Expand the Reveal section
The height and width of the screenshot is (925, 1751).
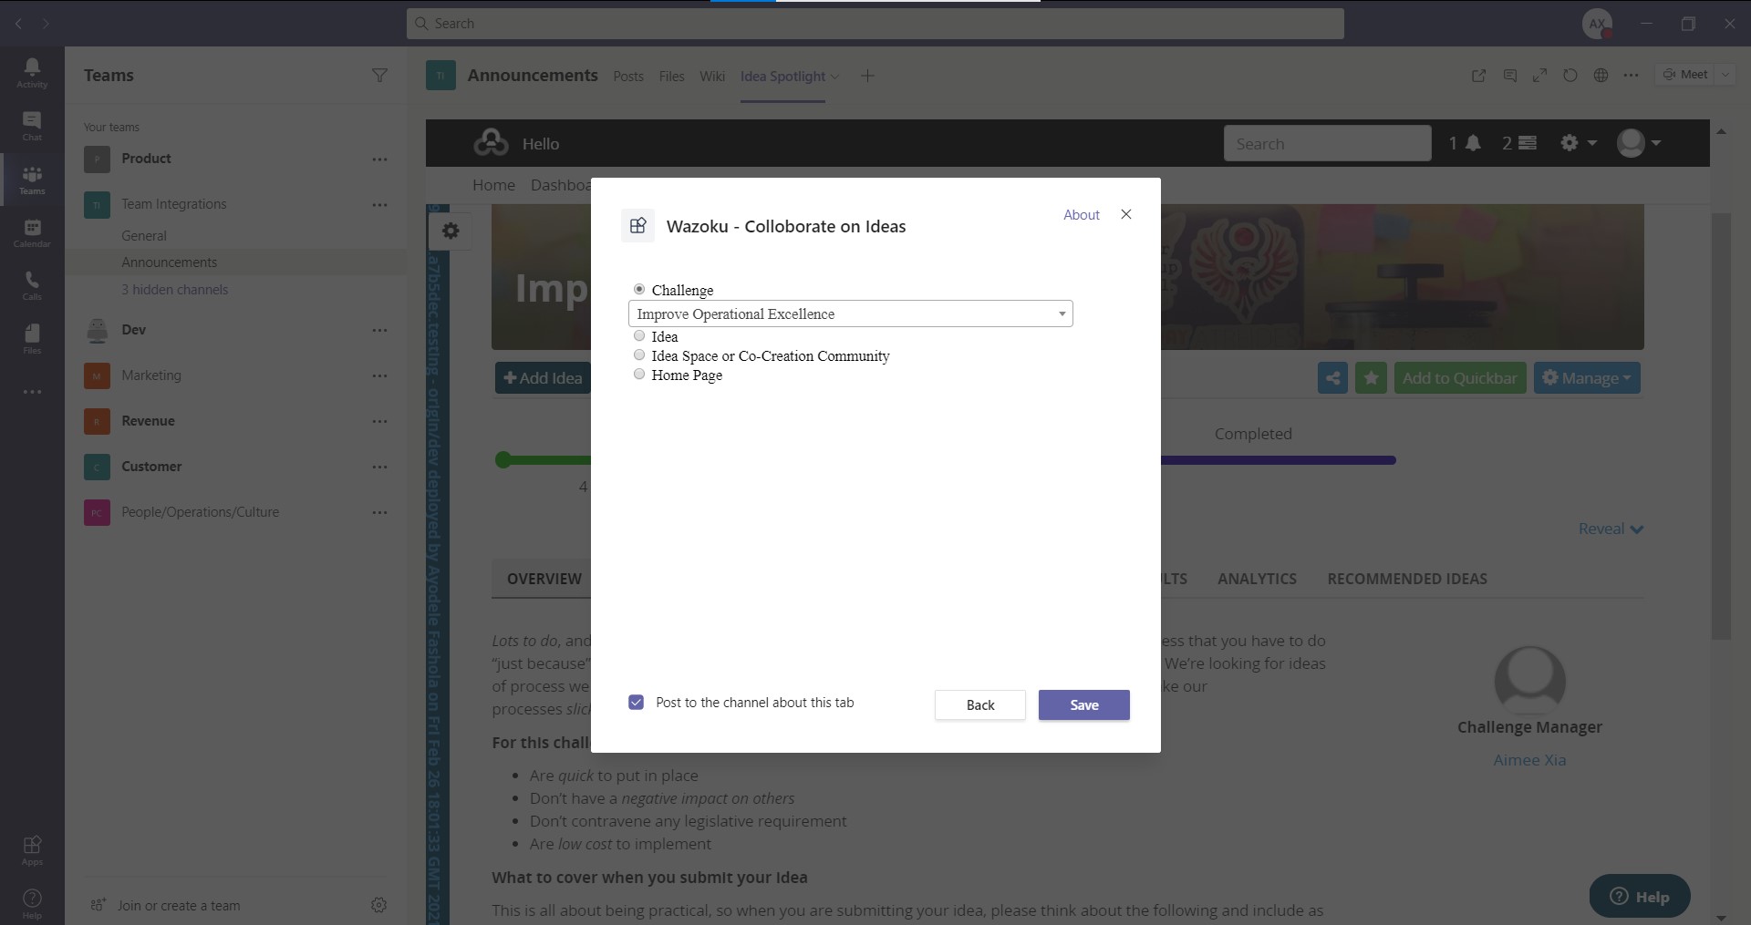pos(1611,529)
